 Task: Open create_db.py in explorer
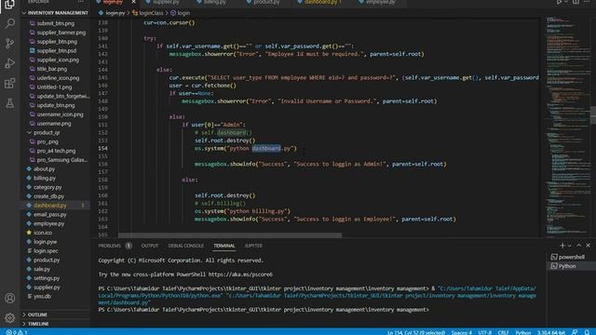coord(48,196)
